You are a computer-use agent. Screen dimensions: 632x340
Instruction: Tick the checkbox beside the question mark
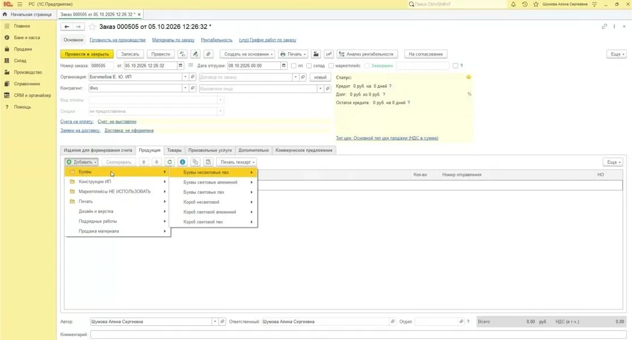click(x=456, y=66)
